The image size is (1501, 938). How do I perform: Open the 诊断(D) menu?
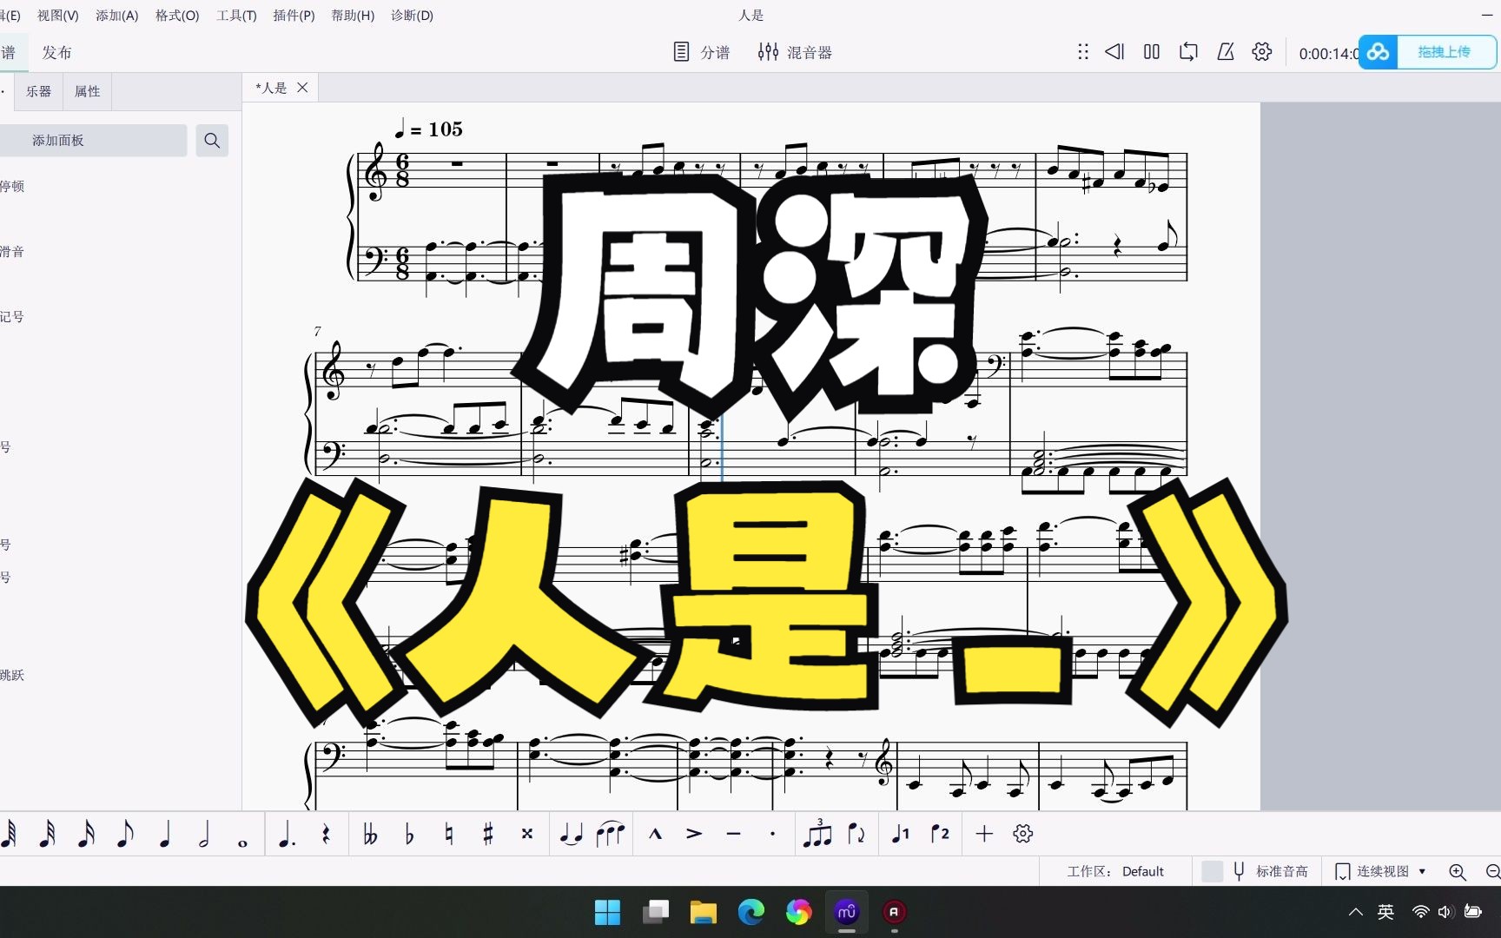(x=412, y=16)
